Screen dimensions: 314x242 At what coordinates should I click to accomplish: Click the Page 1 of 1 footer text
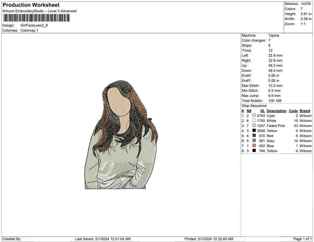pos(303,239)
